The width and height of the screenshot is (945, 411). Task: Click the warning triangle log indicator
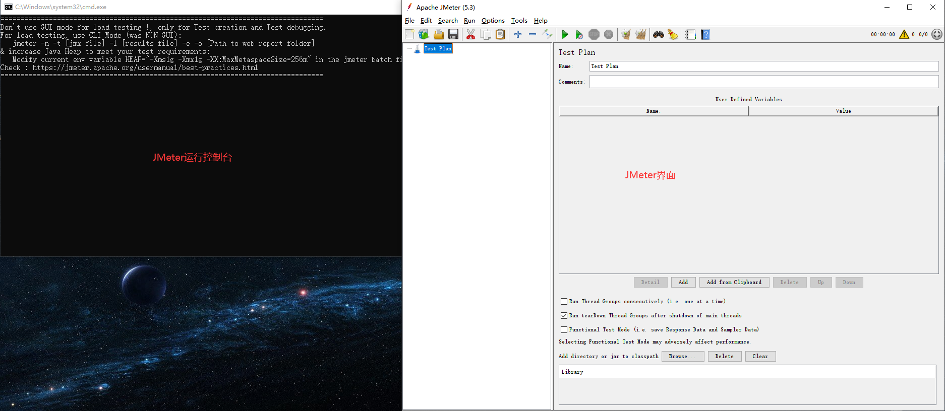coord(904,34)
